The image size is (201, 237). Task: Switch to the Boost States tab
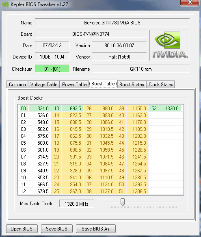click(x=132, y=84)
